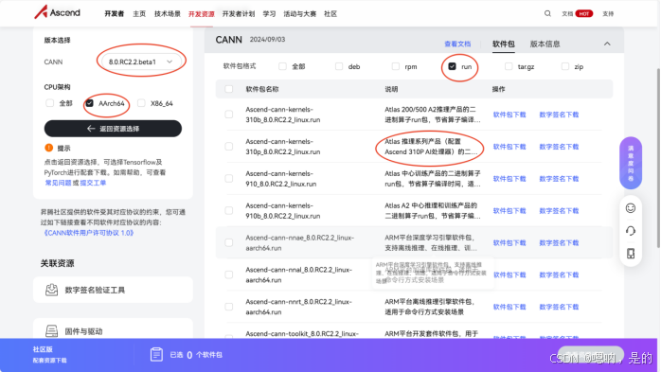Open the CANN version 8.0.RC2.2.beta1 dropdown

(141, 62)
